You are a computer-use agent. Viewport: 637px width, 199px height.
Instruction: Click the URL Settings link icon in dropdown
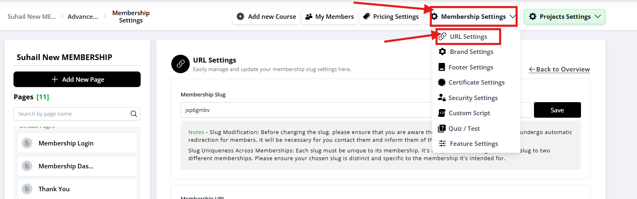[442, 36]
